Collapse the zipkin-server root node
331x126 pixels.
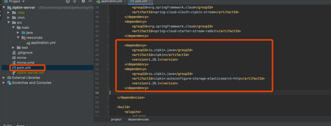pos(4,7)
